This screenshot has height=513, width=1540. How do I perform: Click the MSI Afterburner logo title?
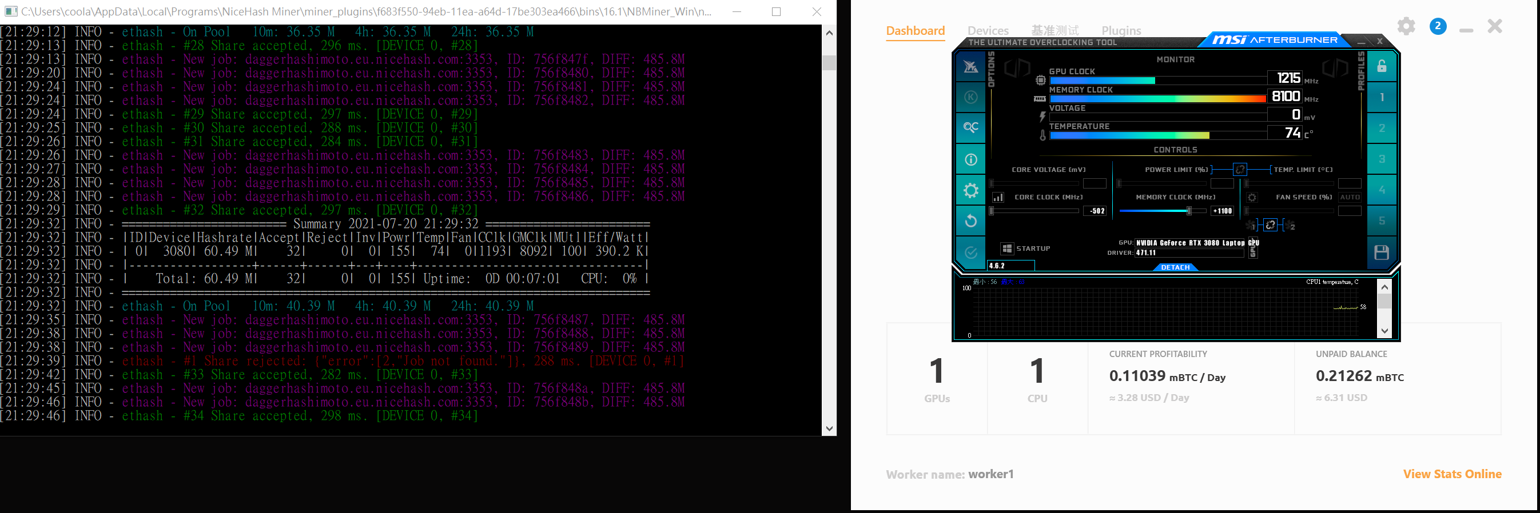[x=1275, y=39]
